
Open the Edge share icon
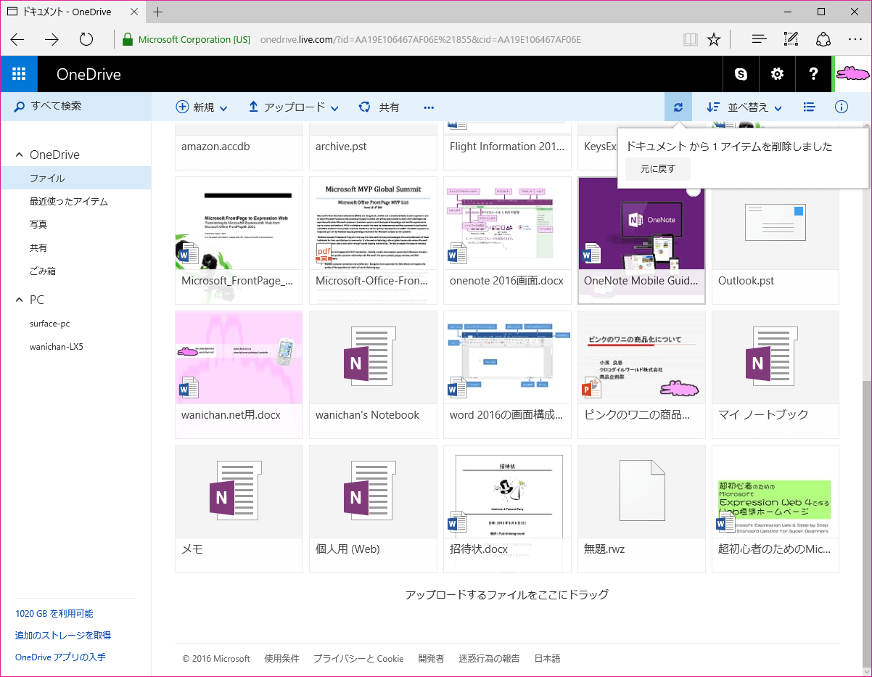coord(823,39)
